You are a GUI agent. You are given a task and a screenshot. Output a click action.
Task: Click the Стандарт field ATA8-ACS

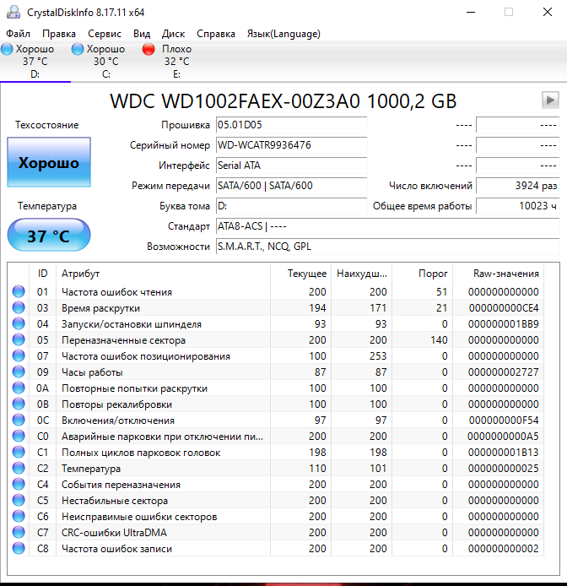pyautogui.click(x=388, y=226)
